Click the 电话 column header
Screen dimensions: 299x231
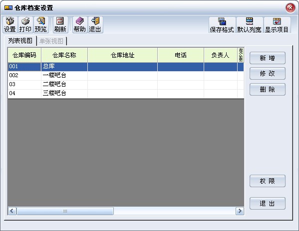[x=181, y=55]
